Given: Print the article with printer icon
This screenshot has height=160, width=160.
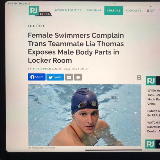Looking at the screenshot, I should click(x=139, y=77).
